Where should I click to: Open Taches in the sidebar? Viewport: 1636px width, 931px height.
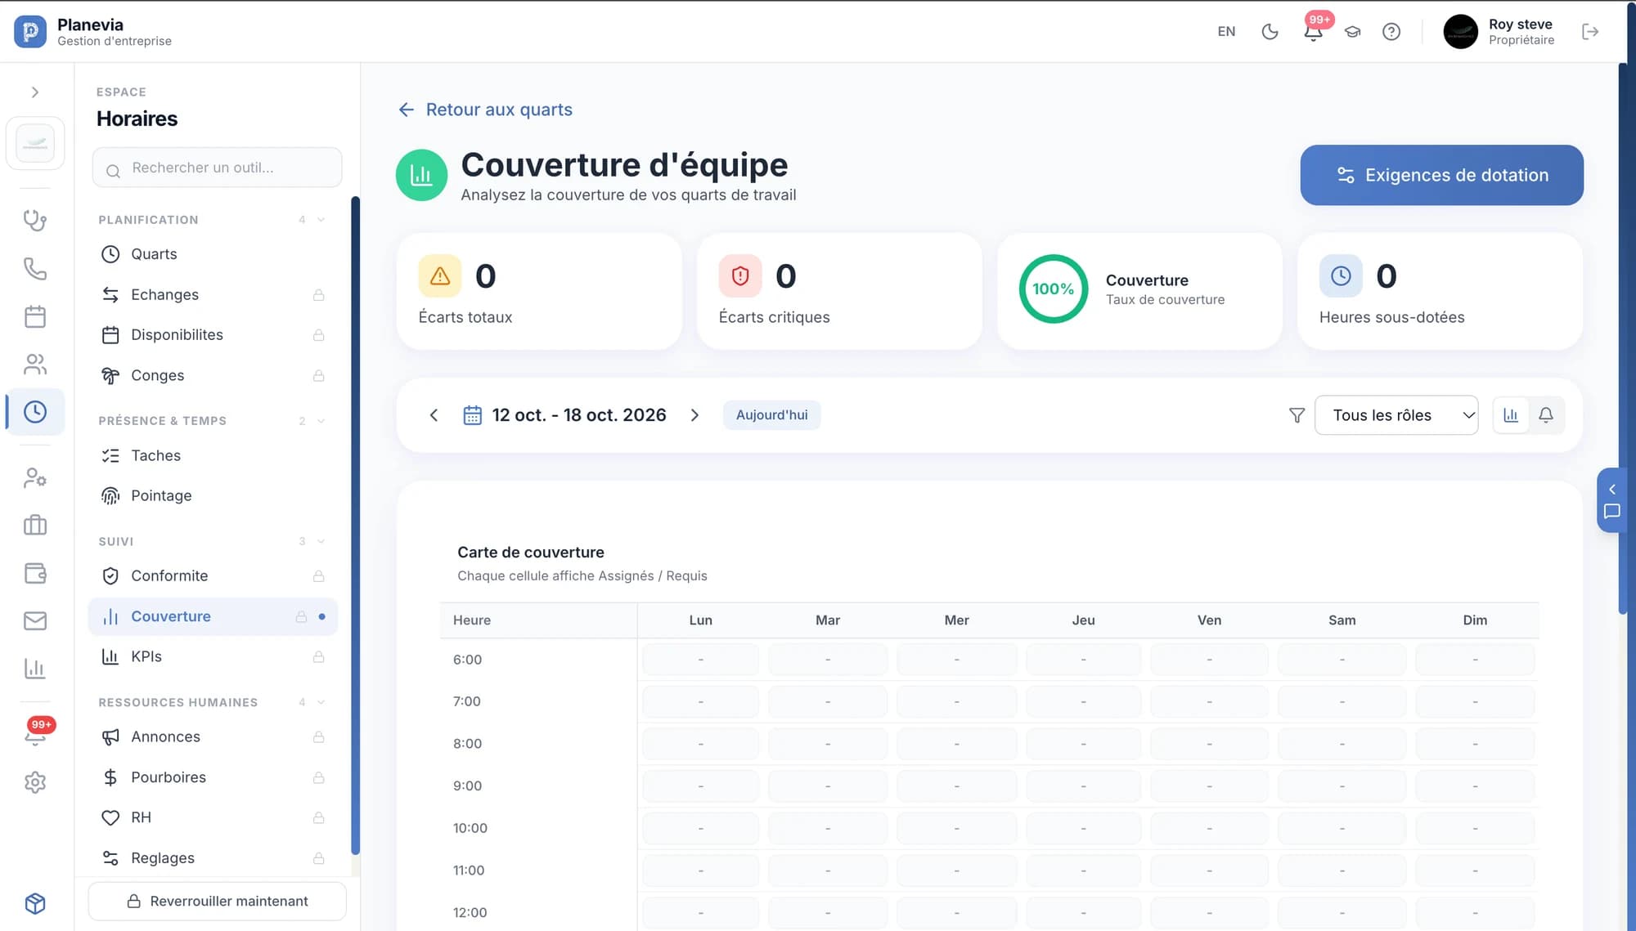pos(213,455)
